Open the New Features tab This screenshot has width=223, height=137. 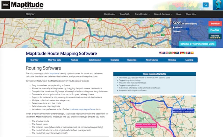pyautogui.click(x=152, y=60)
